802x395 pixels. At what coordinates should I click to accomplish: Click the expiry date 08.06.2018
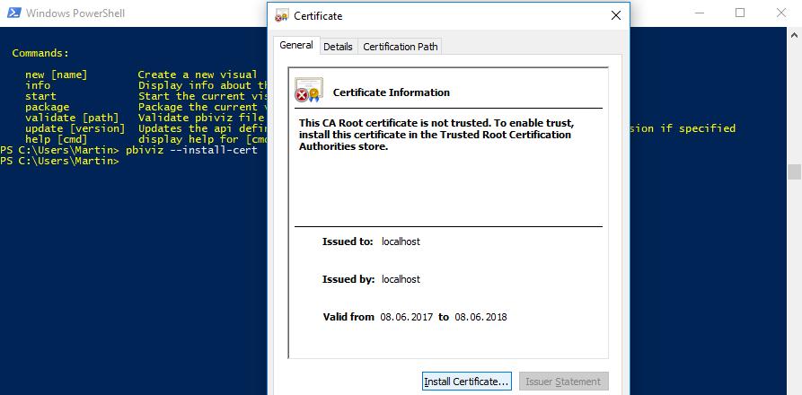coord(480,317)
